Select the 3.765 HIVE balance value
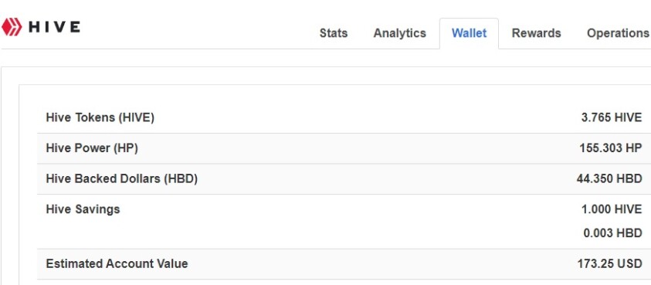 coord(611,118)
